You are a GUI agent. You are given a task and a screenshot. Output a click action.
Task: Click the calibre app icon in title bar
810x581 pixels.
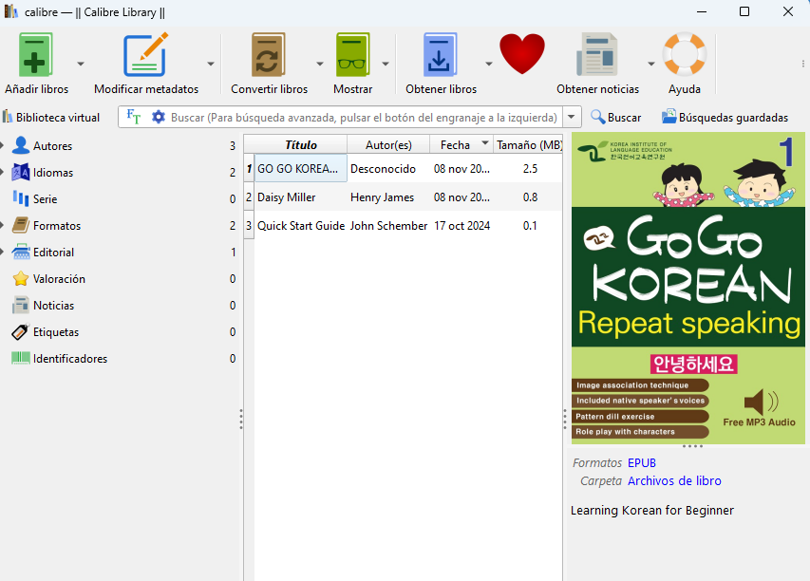tap(10, 11)
